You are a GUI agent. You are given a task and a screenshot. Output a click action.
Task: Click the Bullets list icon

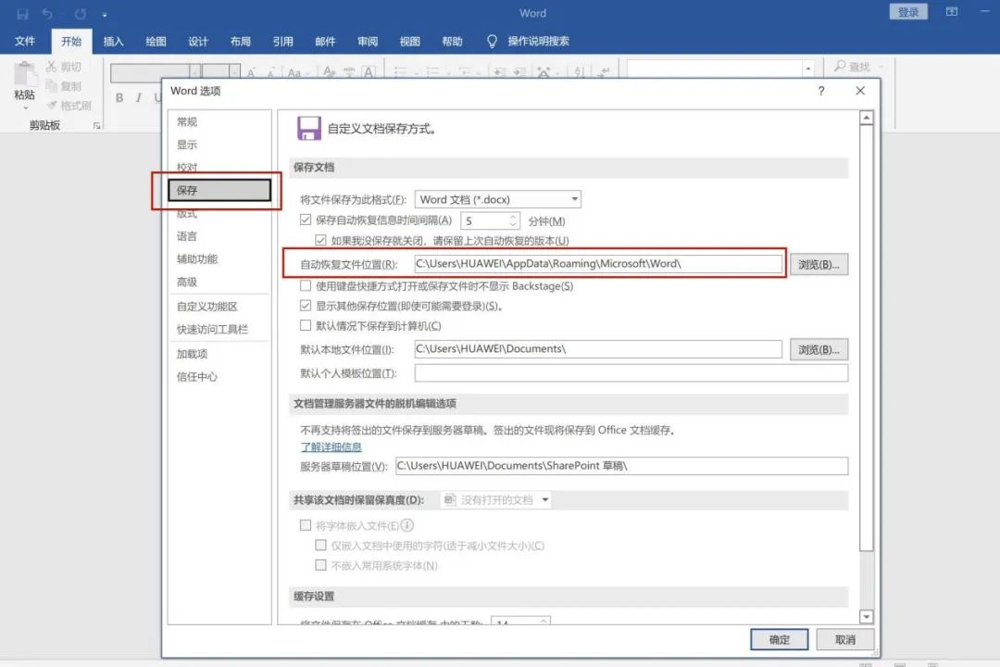tap(401, 72)
